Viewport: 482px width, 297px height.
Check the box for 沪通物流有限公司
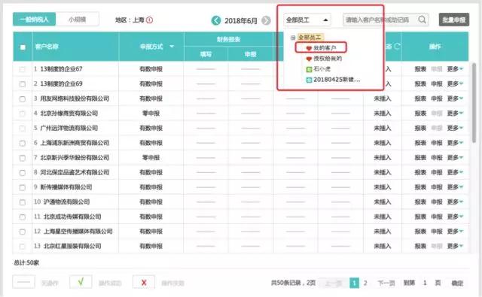[23, 202]
